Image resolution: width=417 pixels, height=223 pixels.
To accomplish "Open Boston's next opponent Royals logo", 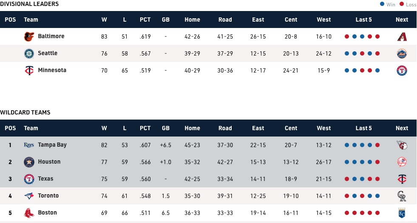I will [402, 213].
